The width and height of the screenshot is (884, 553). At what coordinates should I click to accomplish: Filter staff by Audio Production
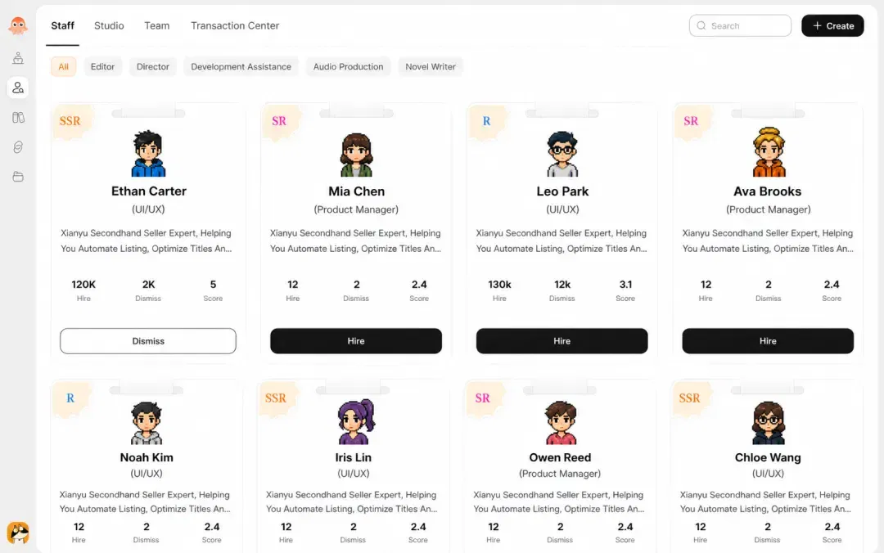(348, 66)
